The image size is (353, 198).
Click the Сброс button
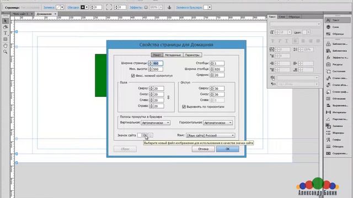125,149
